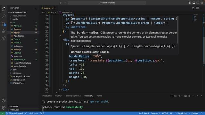Open Data.js in the explorer

[17, 39]
